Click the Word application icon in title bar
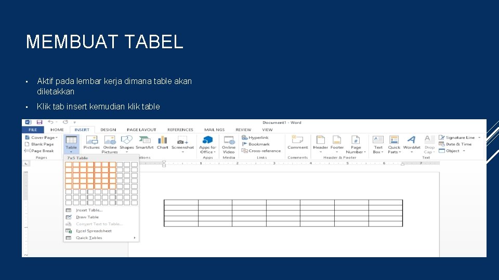This screenshot has height=280, width=499. 28,122
